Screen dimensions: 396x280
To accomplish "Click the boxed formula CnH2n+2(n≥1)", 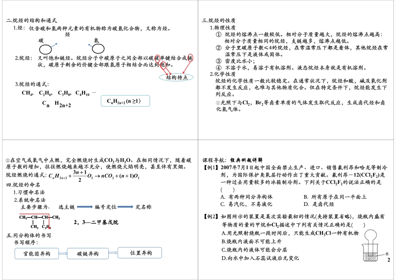I will click(124, 100).
